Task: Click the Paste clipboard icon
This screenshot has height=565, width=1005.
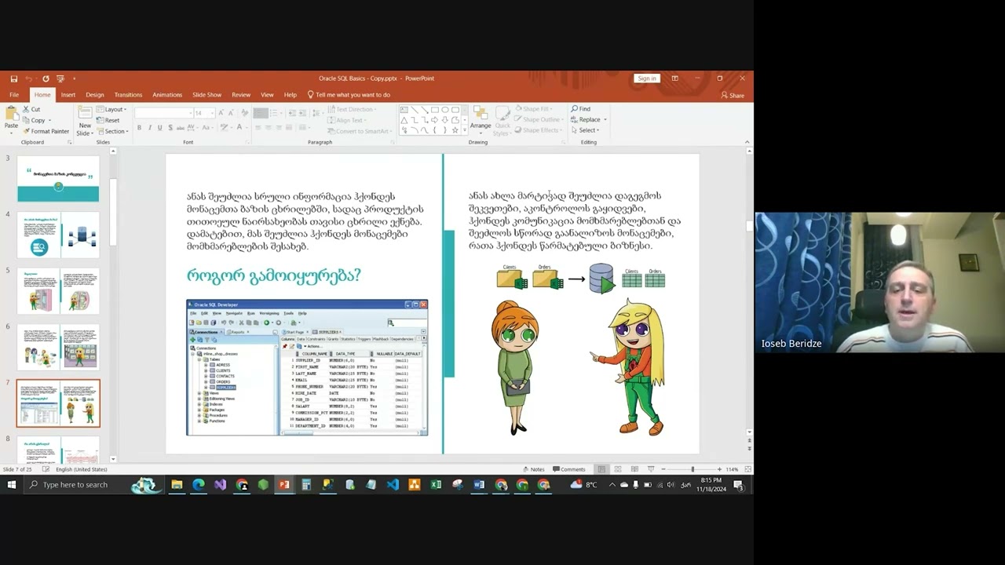Action: pyautogui.click(x=11, y=114)
